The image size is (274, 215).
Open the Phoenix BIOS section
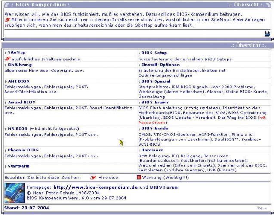(x=23, y=150)
